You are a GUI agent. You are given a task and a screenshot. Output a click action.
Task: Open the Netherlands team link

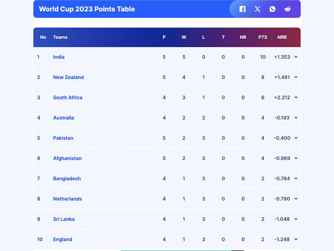pyautogui.click(x=68, y=199)
